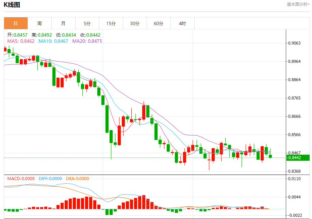The image size is (312, 219).
Task: Click the 0.8666 price axis label
Action: pyautogui.click(x=294, y=116)
